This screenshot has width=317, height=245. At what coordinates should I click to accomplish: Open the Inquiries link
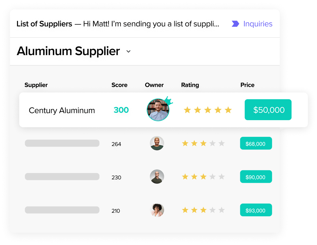[x=258, y=24]
